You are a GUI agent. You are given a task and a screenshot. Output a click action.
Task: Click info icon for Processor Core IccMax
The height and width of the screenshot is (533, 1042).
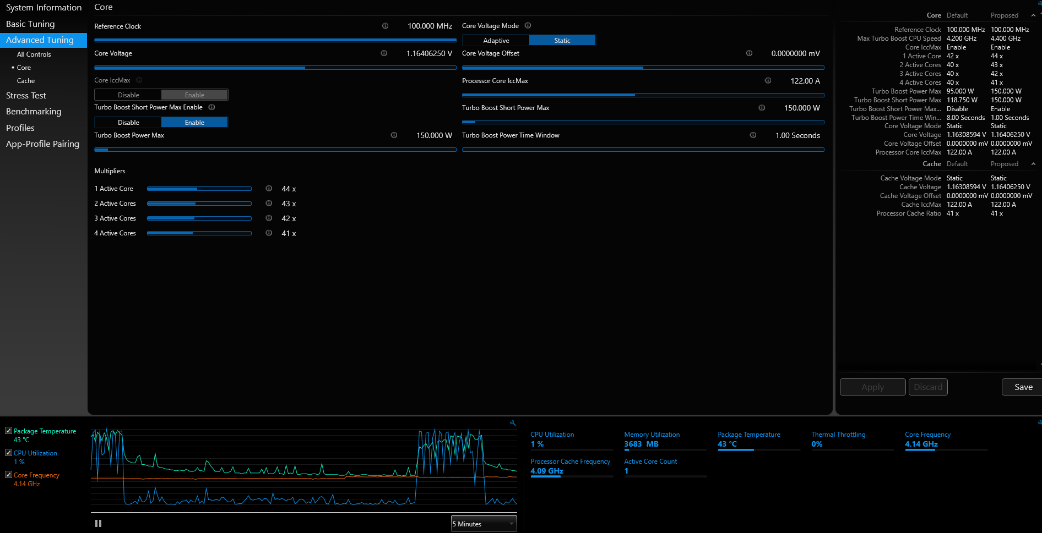768,80
